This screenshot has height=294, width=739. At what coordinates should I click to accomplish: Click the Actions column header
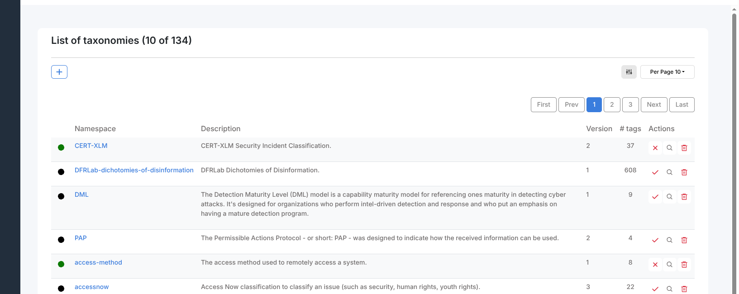pyautogui.click(x=661, y=128)
